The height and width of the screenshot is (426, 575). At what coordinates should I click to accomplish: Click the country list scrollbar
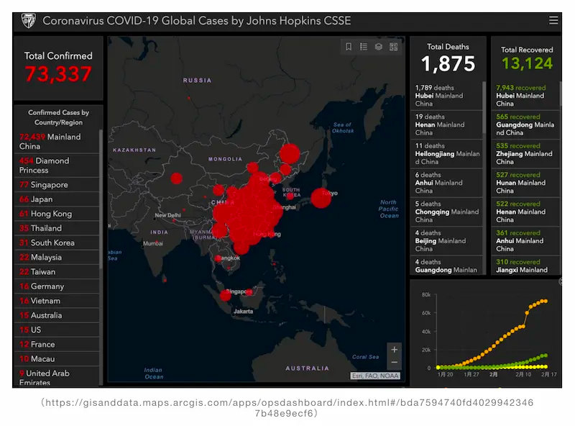click(x=101, y=199)
